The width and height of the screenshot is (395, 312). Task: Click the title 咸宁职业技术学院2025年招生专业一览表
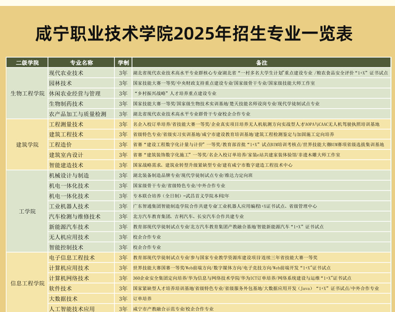(x=194, y=34)
